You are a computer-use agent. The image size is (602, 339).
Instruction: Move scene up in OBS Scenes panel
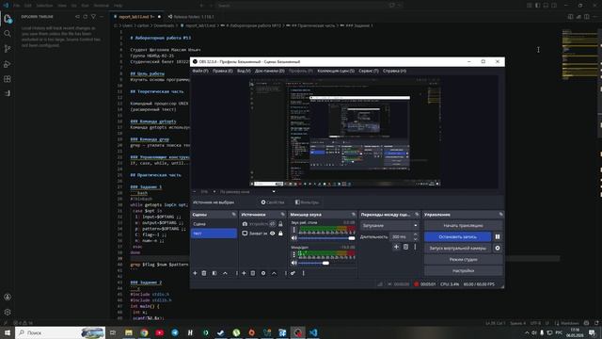(226, 273)
